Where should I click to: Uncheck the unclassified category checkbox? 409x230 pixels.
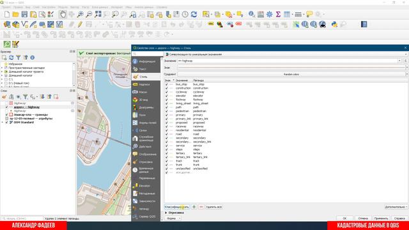[166, 169]
